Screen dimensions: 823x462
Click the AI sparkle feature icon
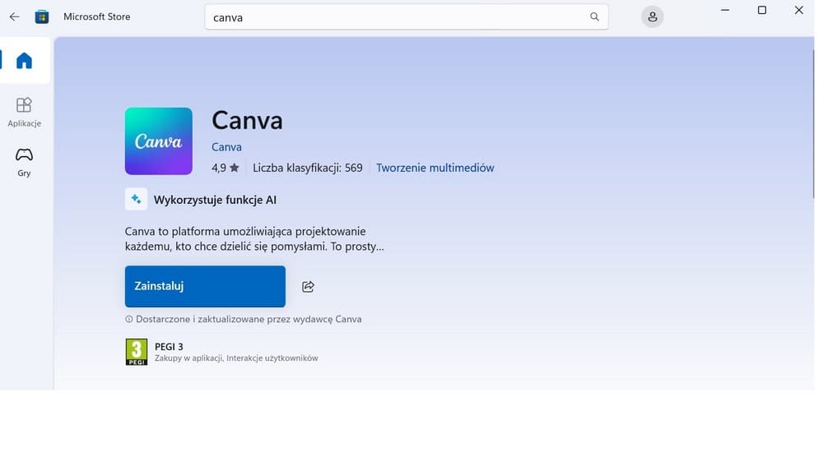pyautogui.click(x=136, y=199)
